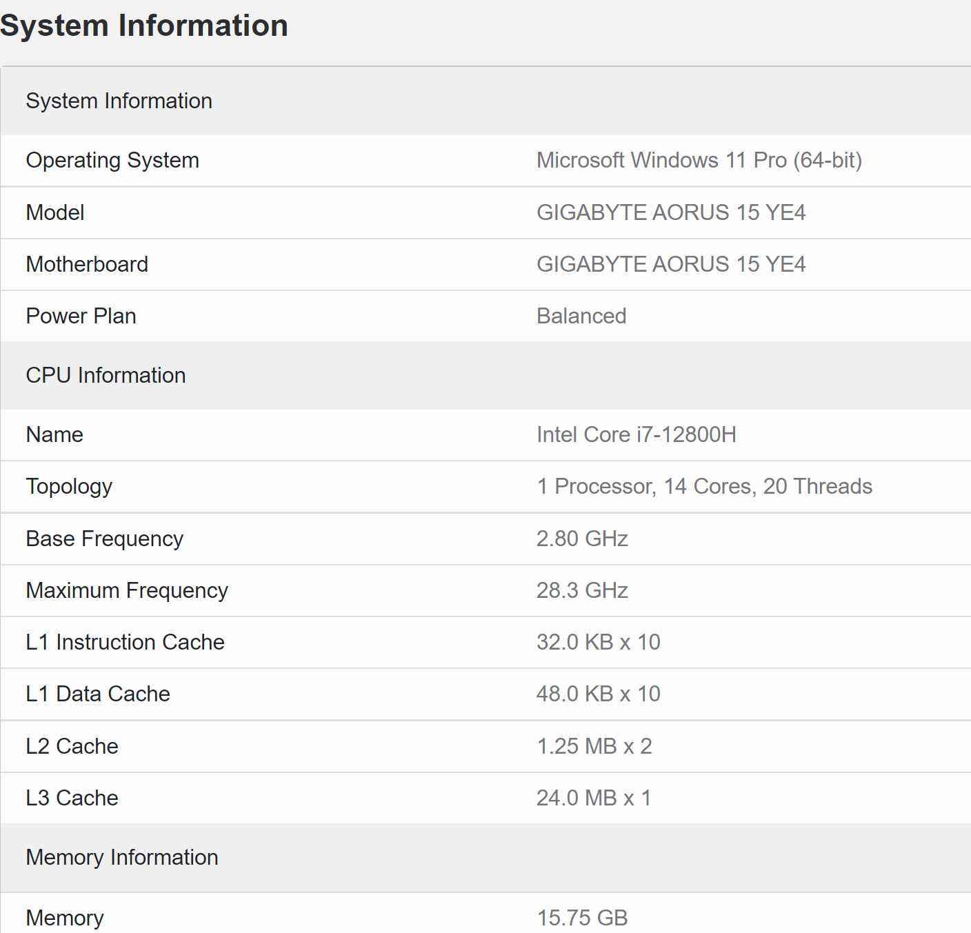Select the Motherboard row label
Screen dimensions: 971x933
(x=87, y=264)
